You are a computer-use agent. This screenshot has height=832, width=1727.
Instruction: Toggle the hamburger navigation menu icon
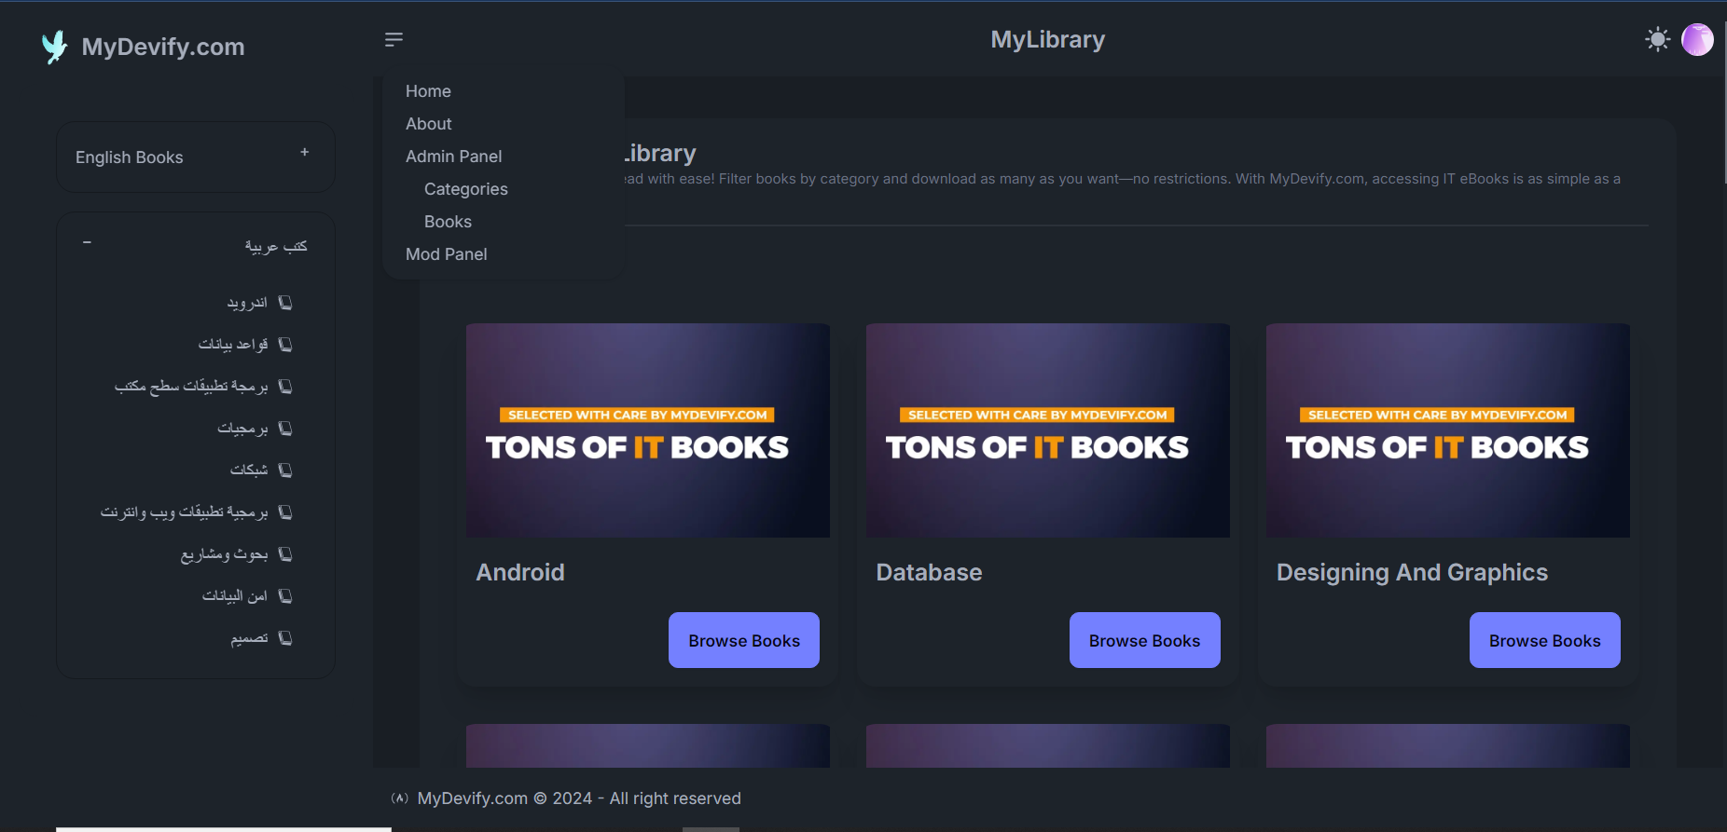coord(394,39)
